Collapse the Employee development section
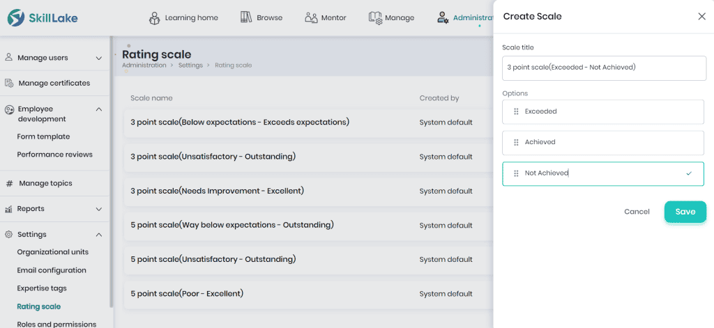The width and height of the screenshot is (714, 328). click(x=99, y=109)
